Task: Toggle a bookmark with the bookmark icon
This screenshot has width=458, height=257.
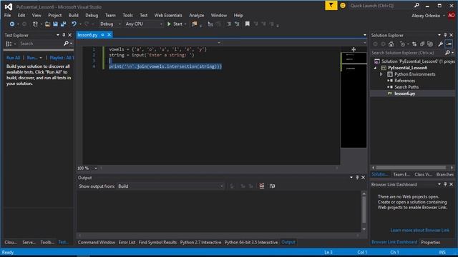Action: coord(247,24)
